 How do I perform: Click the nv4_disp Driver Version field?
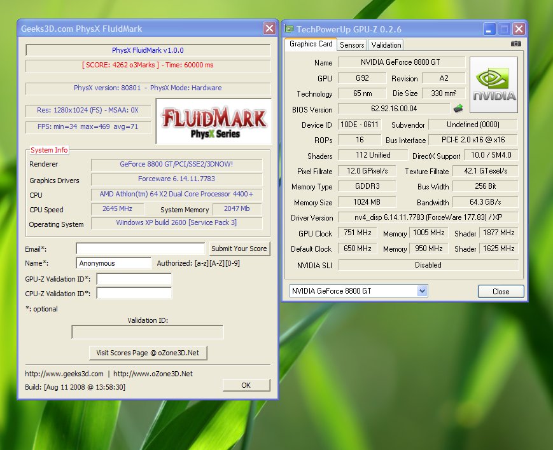tap(428, 217)
